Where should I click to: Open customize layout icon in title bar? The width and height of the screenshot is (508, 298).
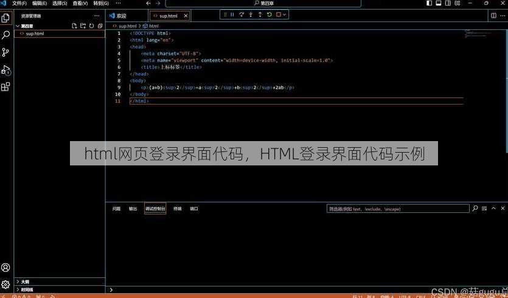pos(457,3)
